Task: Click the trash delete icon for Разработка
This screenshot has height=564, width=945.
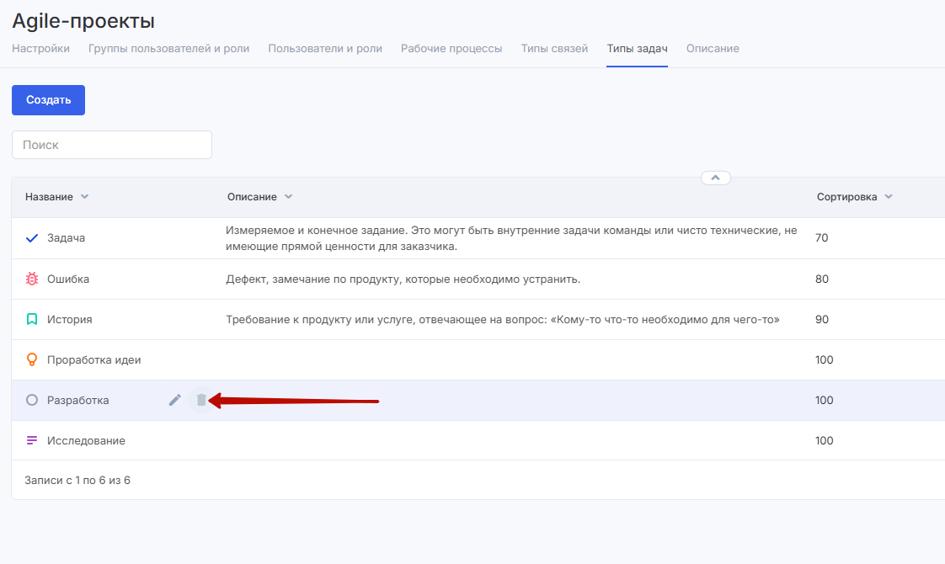Action: [200, 400]
